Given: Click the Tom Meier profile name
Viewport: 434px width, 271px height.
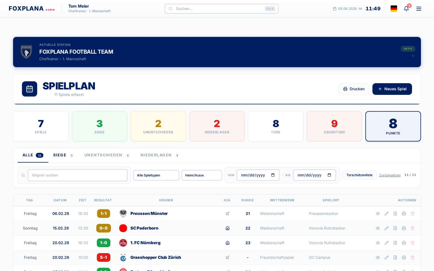Looking at the screenshot, I should pos(79,6).
